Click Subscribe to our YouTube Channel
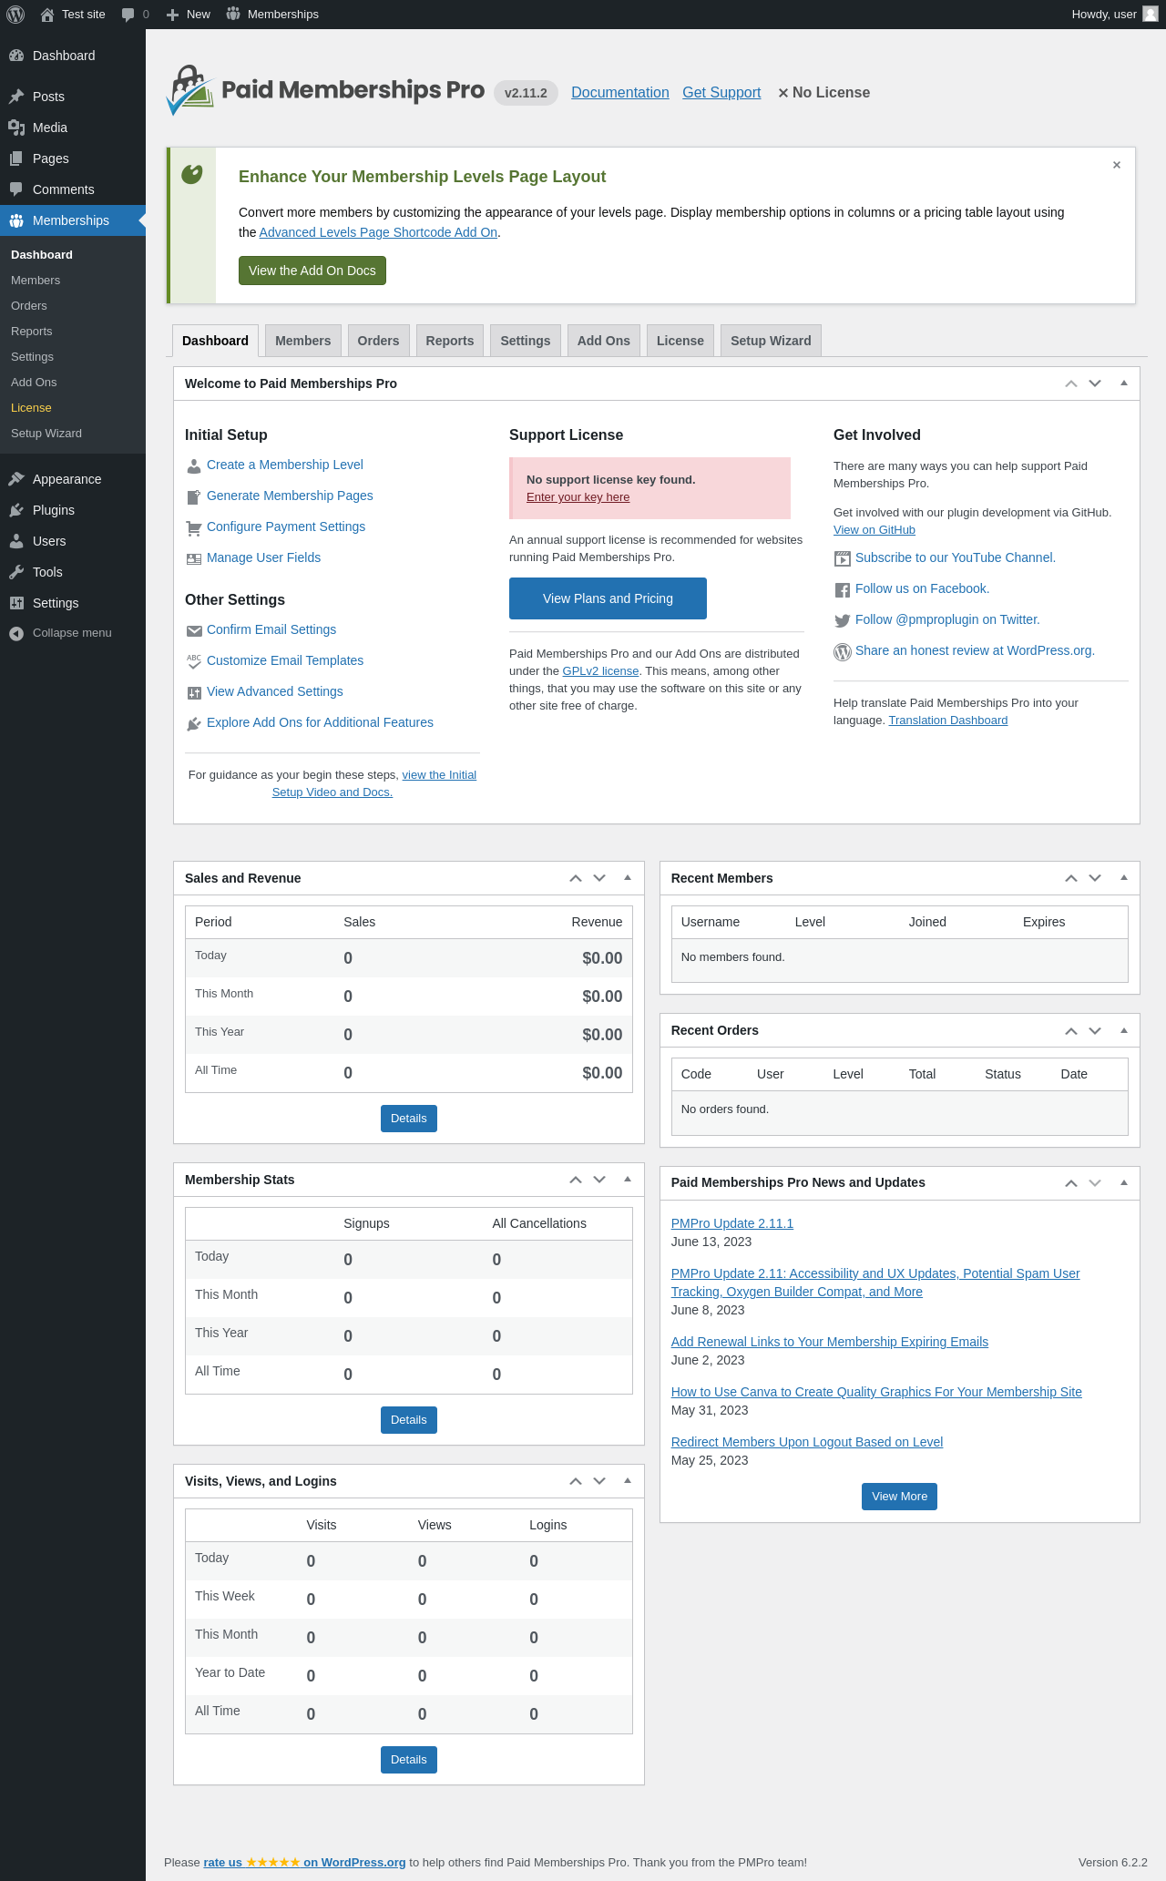The image size is (1166, 1881). click(956, 557)
